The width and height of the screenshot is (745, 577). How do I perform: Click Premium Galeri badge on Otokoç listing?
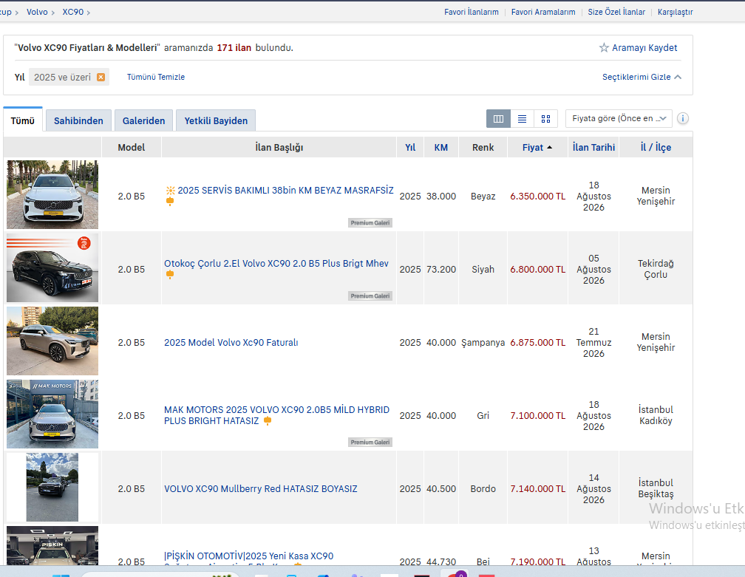click(370, 296)
